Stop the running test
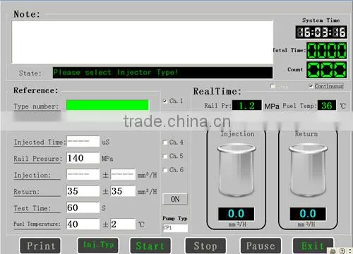The height and width of the screenshot is (254, 353). click(x=205, y=246)
